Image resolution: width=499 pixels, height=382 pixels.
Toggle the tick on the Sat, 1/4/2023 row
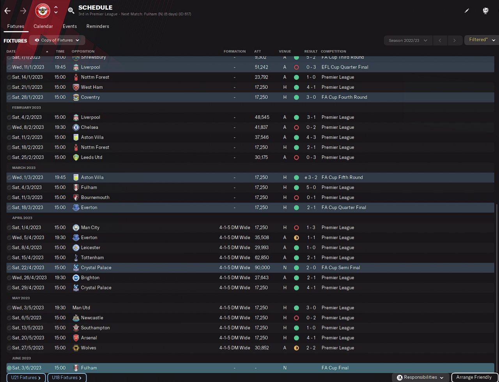pyautogui.click(x=9, y=227)
